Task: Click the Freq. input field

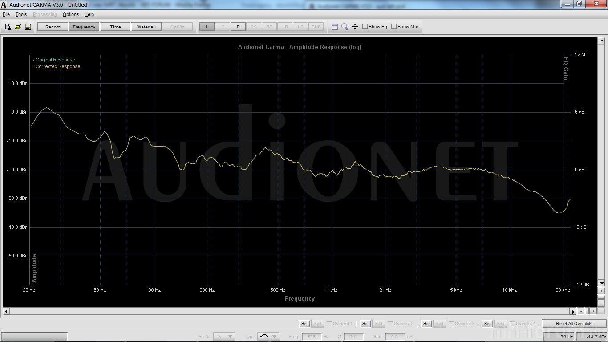Action: point(312,337)
